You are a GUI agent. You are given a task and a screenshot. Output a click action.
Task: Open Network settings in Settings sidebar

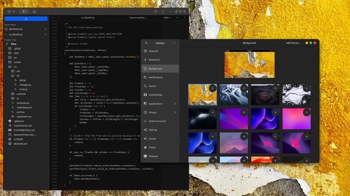(x=160, y=51)
